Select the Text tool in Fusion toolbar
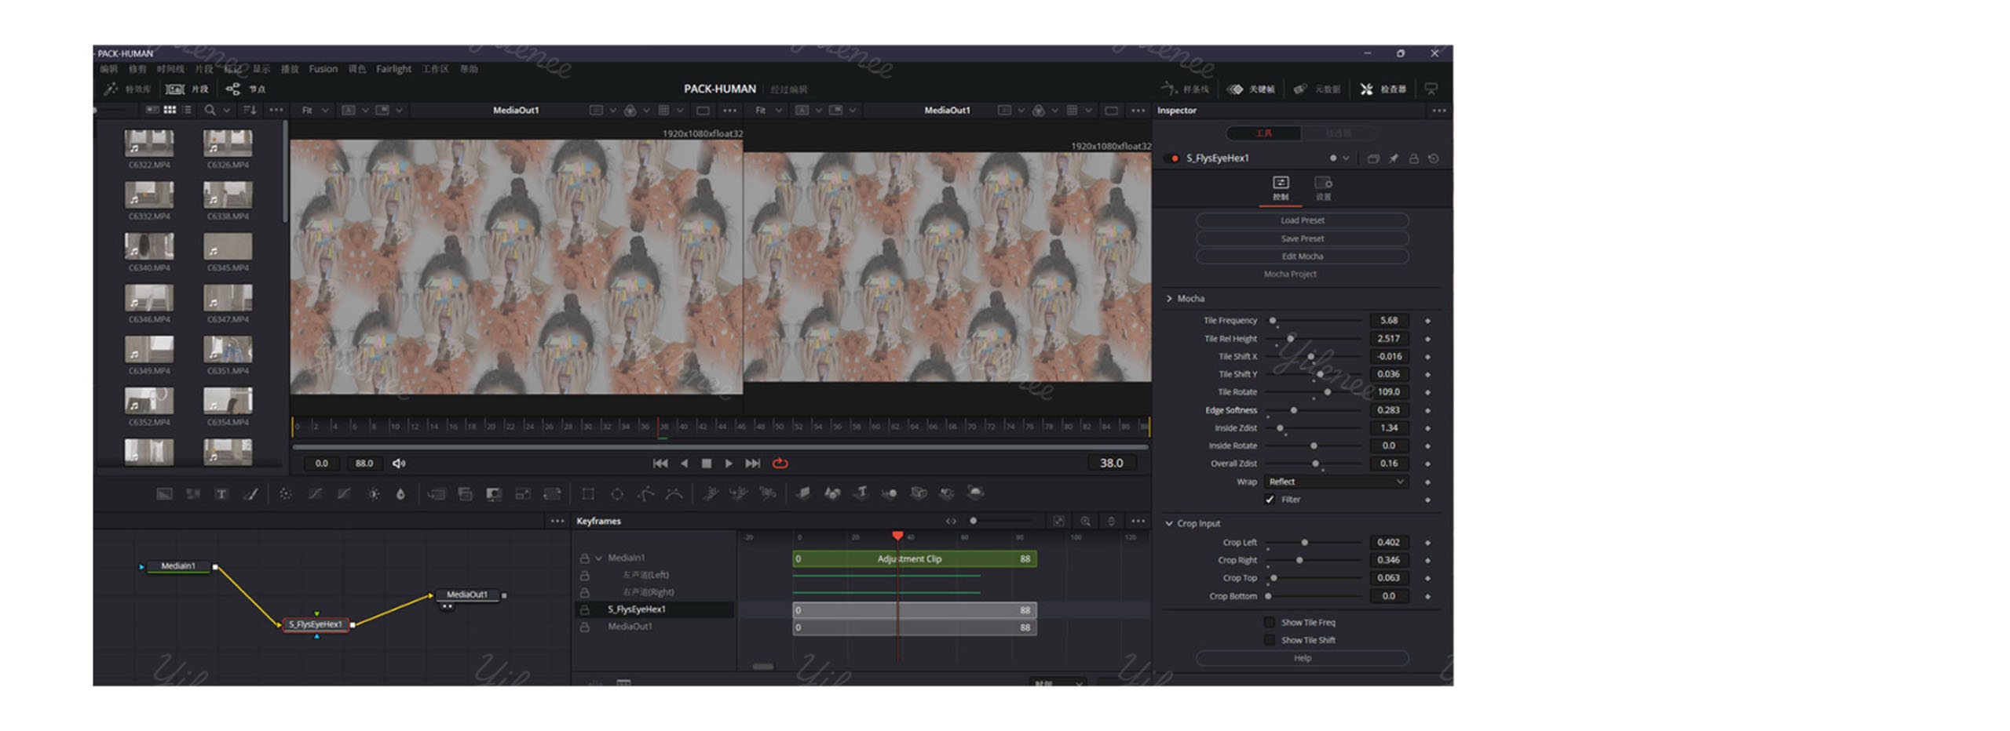The height and width of the screenshot is (731, 2010). 221,494
